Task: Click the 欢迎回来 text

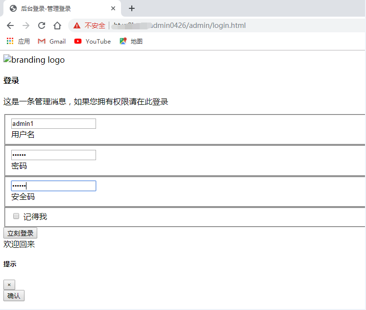Action: (19, 244)
